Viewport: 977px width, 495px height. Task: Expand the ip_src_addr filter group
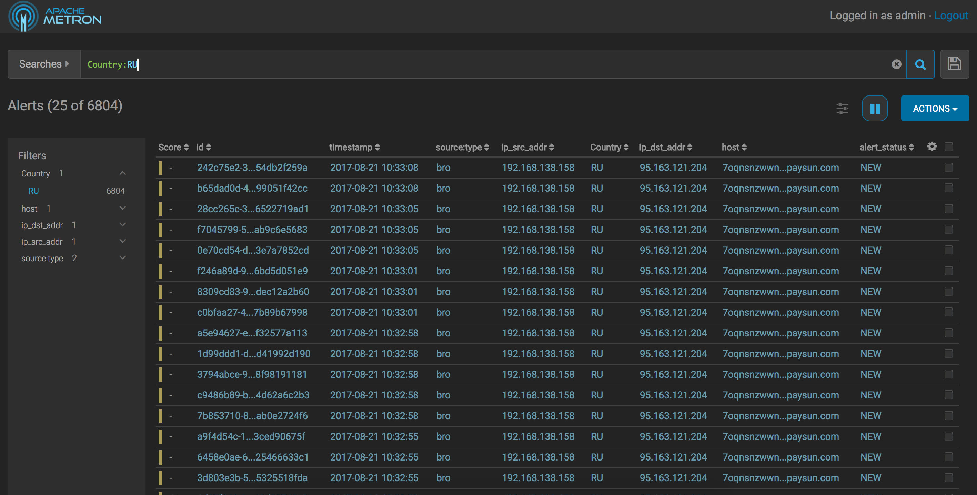click(122, 241)
